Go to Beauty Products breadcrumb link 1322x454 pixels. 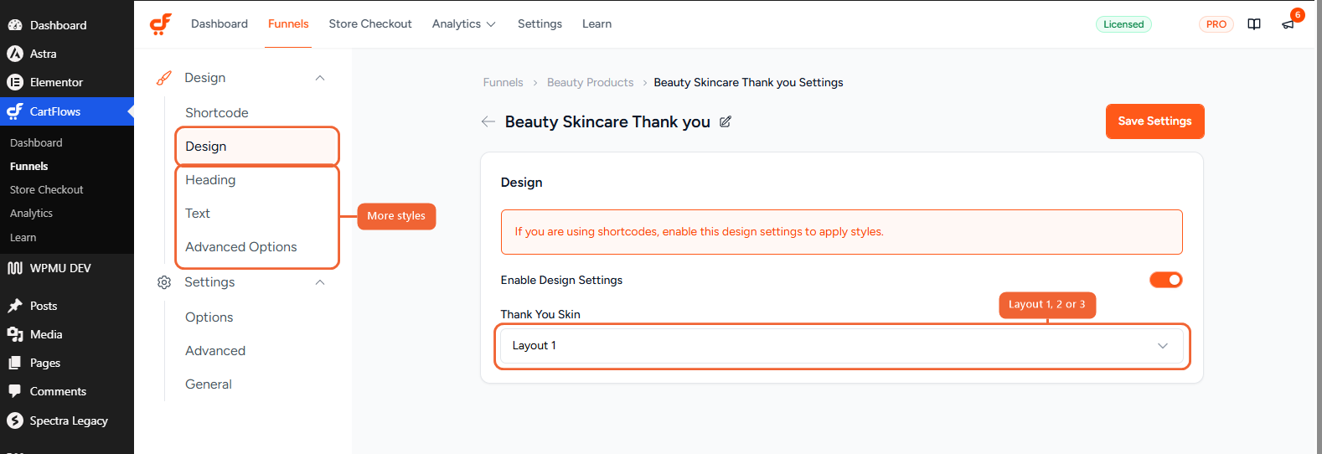(x=590, y=82)
